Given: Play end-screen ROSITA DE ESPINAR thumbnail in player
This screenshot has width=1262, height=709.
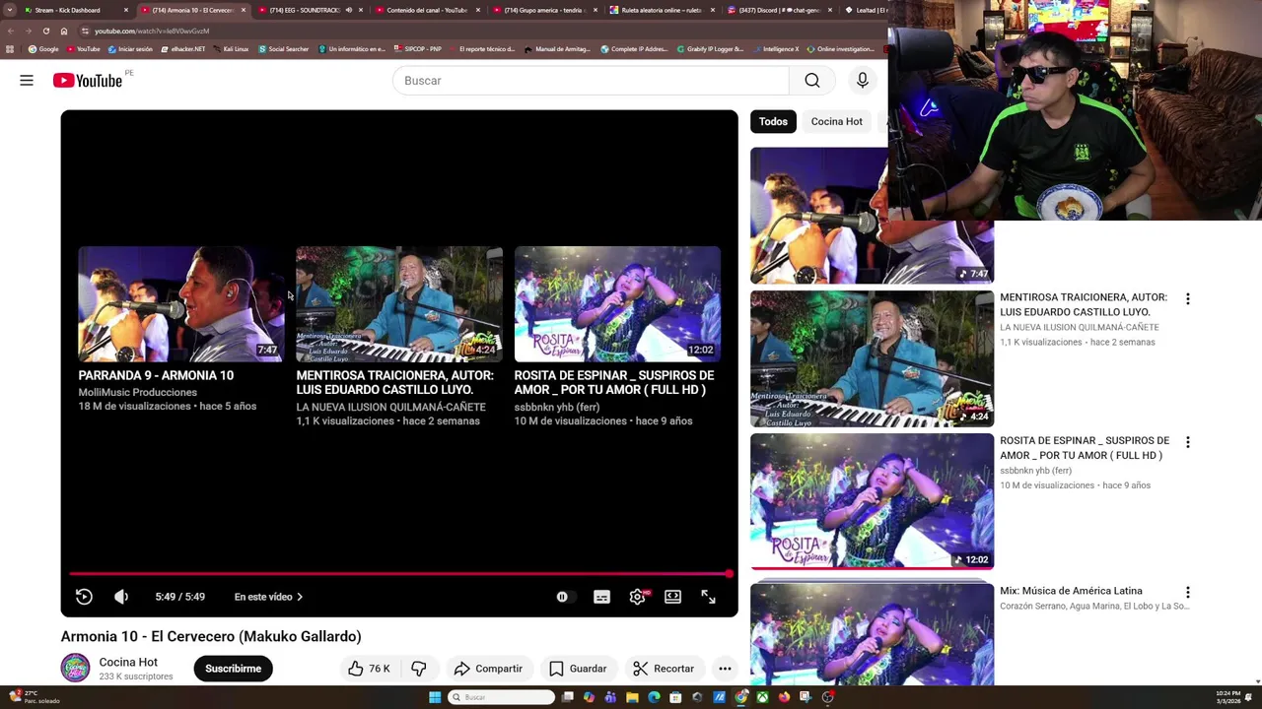Looking at the screenshot, I should (x=617, y=304).
